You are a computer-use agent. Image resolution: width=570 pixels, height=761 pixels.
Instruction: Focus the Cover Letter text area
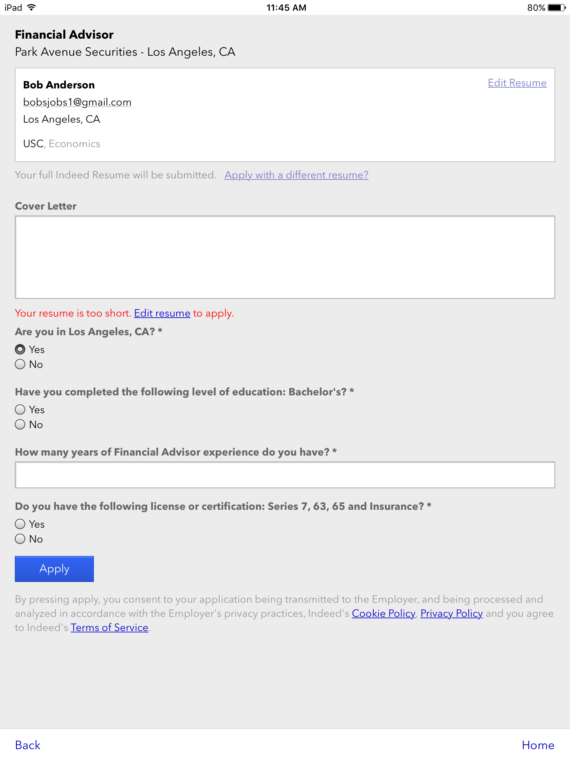pyautogui.click(x=285, y=257)
